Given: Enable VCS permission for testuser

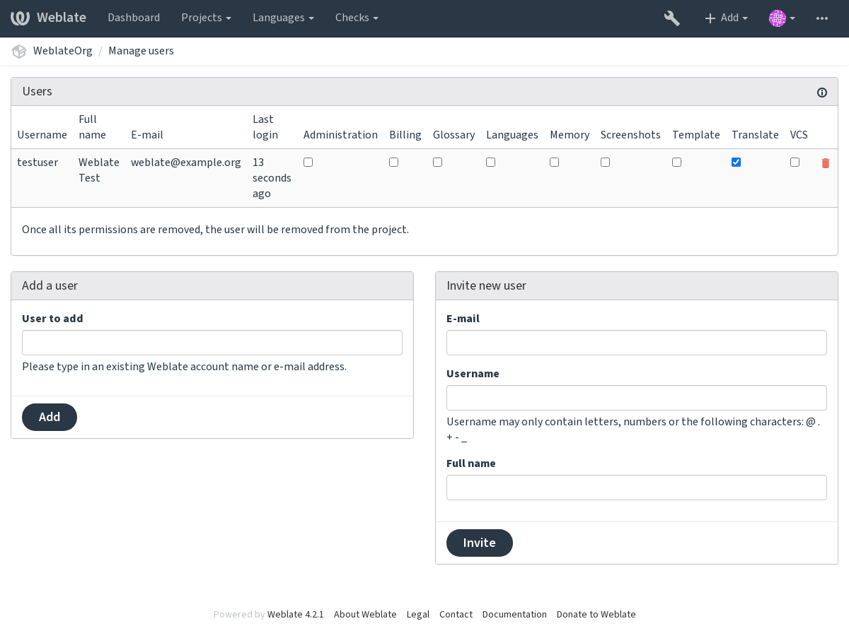Looking at the screenshot, I should [x=795, y=162].
